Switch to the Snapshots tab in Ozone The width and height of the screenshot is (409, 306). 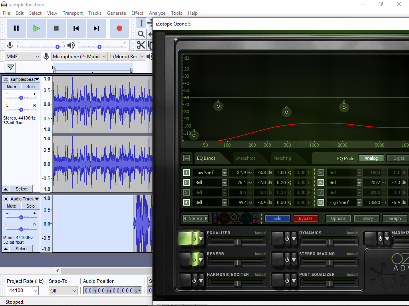click(245, 158)
